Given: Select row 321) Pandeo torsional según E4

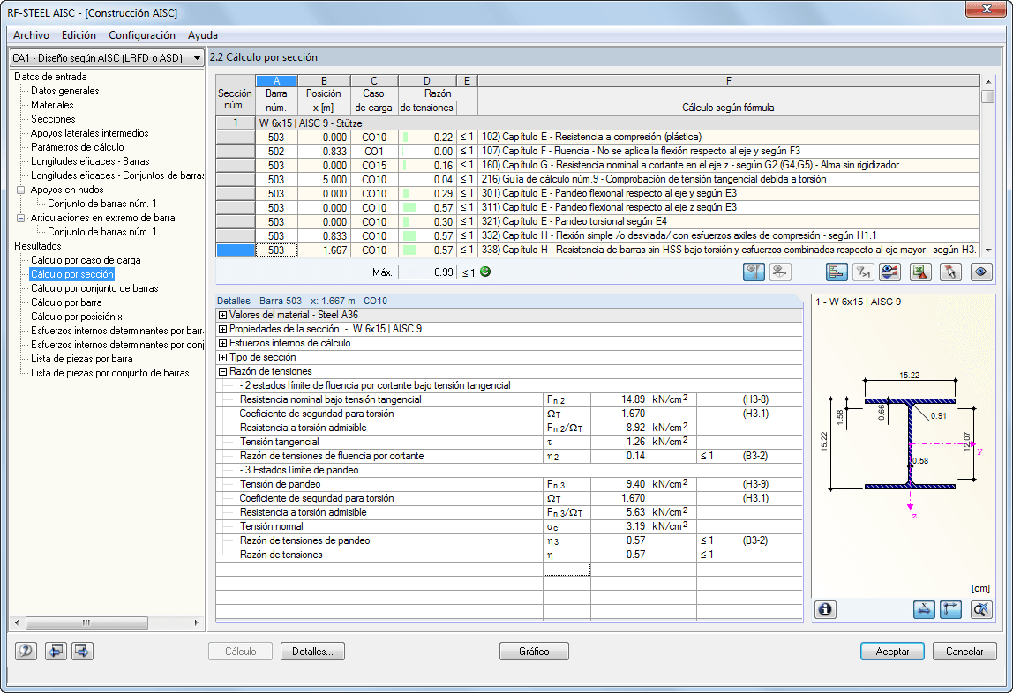Looking at the screenshot, I should (x=597, y=222).
